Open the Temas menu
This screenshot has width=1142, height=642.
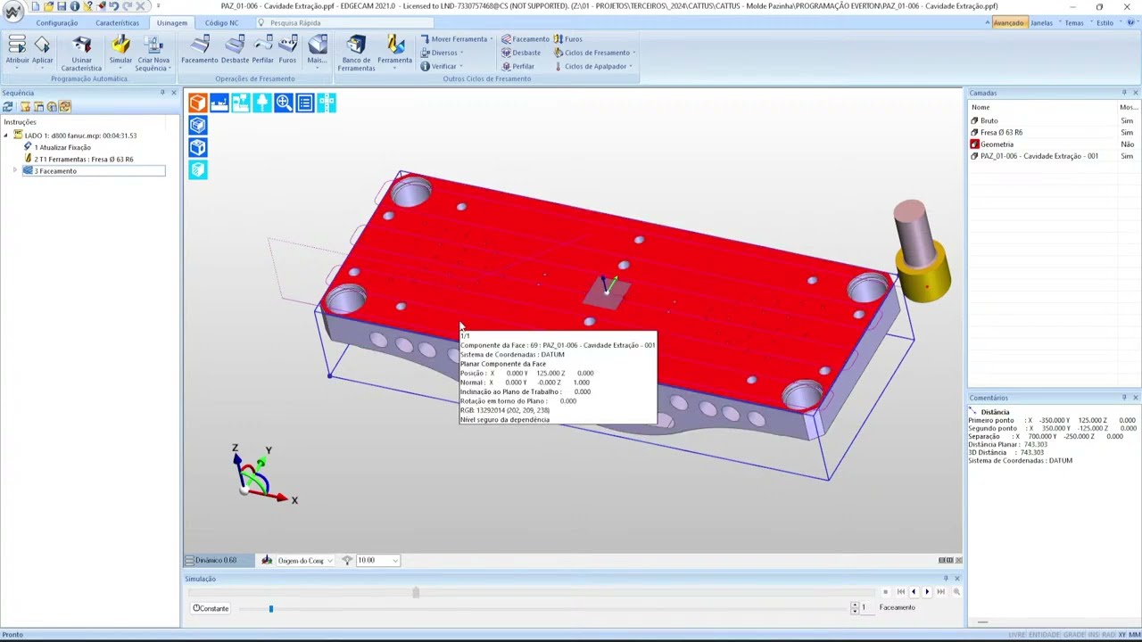(x=1074, y=22)
